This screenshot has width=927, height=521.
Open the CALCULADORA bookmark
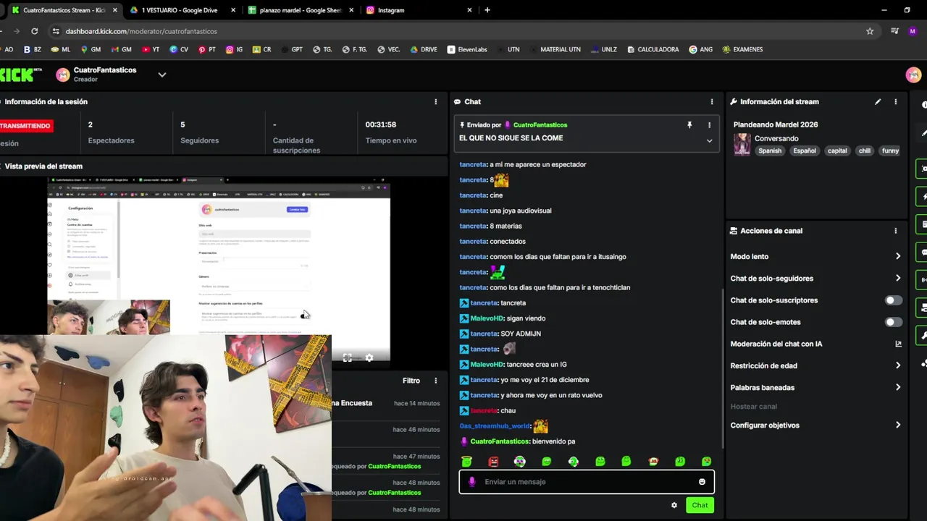(653, 49)
